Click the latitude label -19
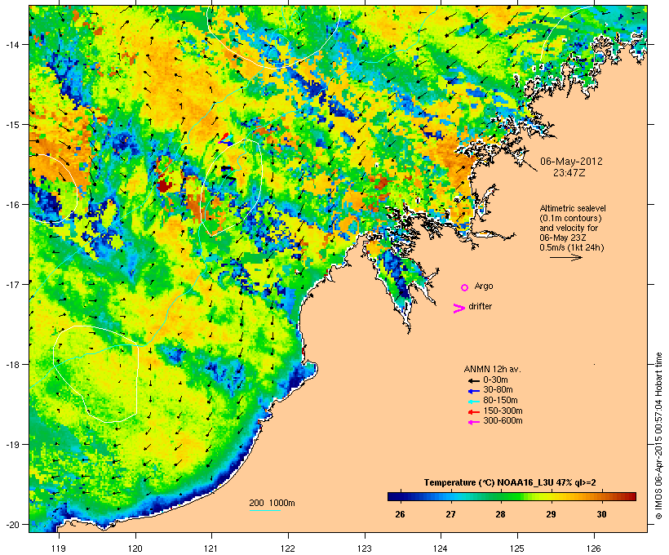Screen dimensions: 669x555 pyautogui.click(x=11, y=445)
